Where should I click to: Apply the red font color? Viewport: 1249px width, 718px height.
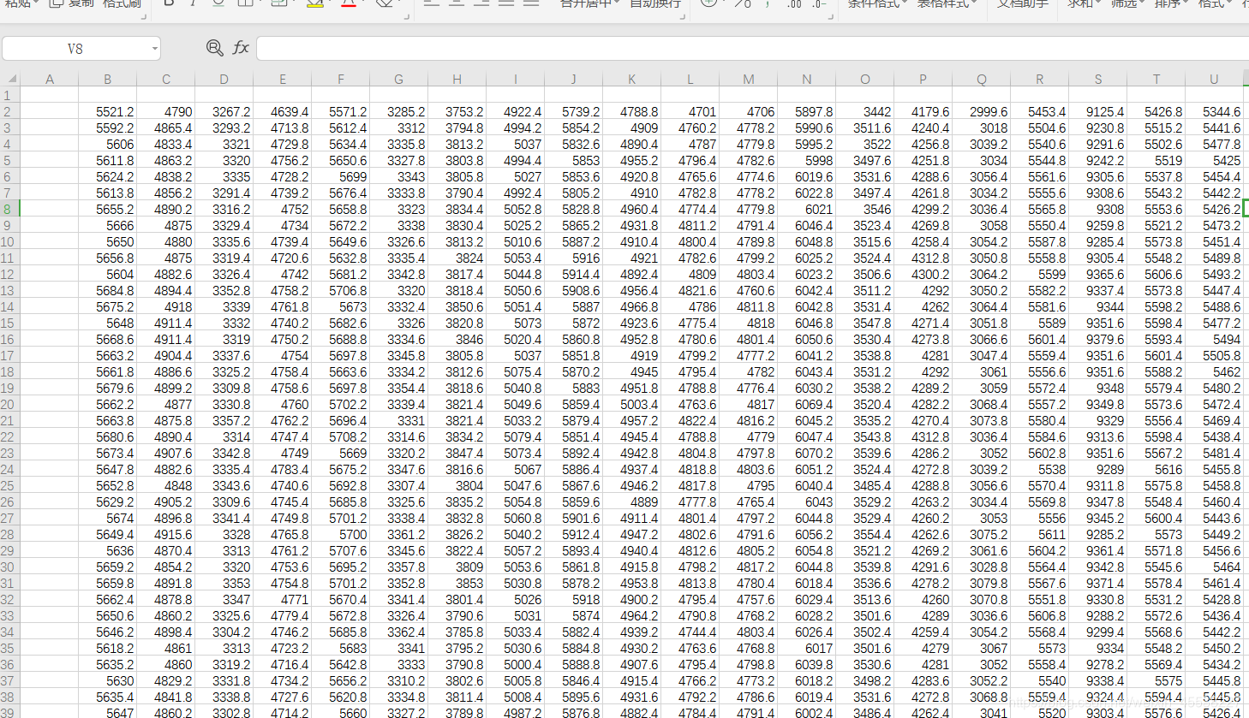click(x=348, y=3)
